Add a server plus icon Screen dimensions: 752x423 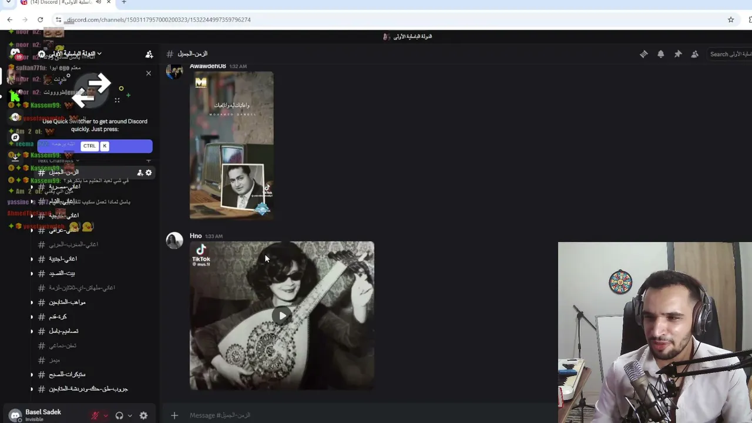[15, 117]
